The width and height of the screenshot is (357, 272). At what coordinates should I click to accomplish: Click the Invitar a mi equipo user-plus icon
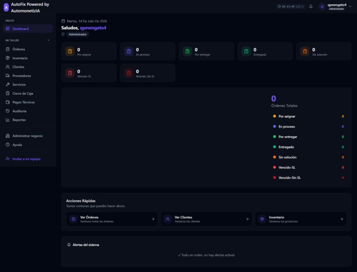click(8, 159)
